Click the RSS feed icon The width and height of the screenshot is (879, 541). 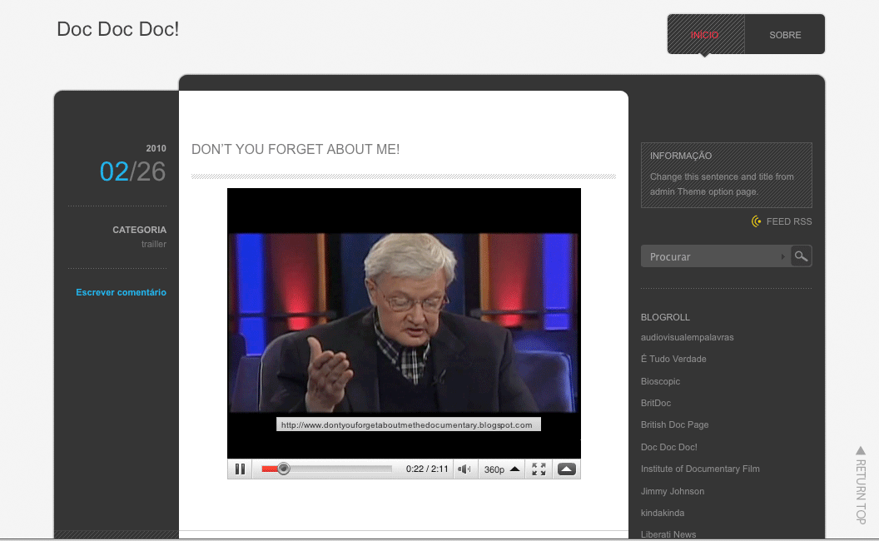click(757, 221)
